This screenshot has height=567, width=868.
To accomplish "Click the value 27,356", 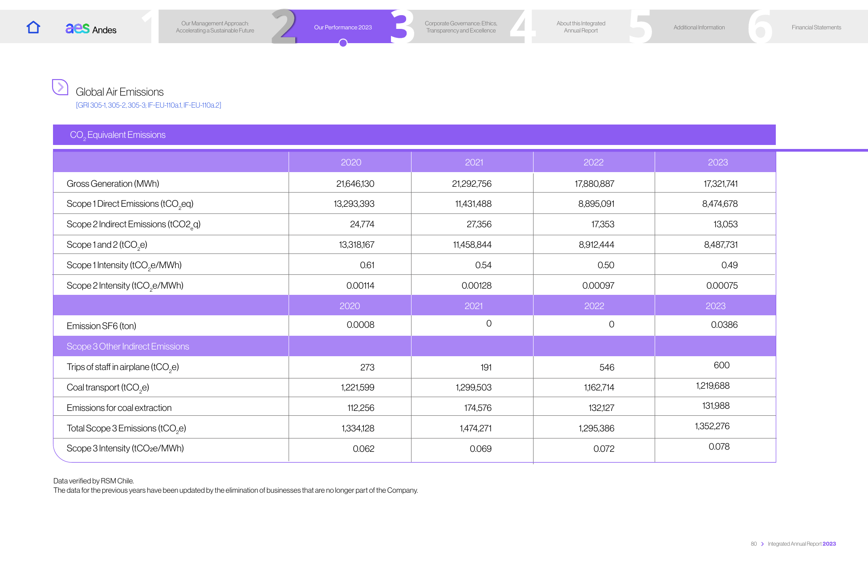I will coord(479,224).
